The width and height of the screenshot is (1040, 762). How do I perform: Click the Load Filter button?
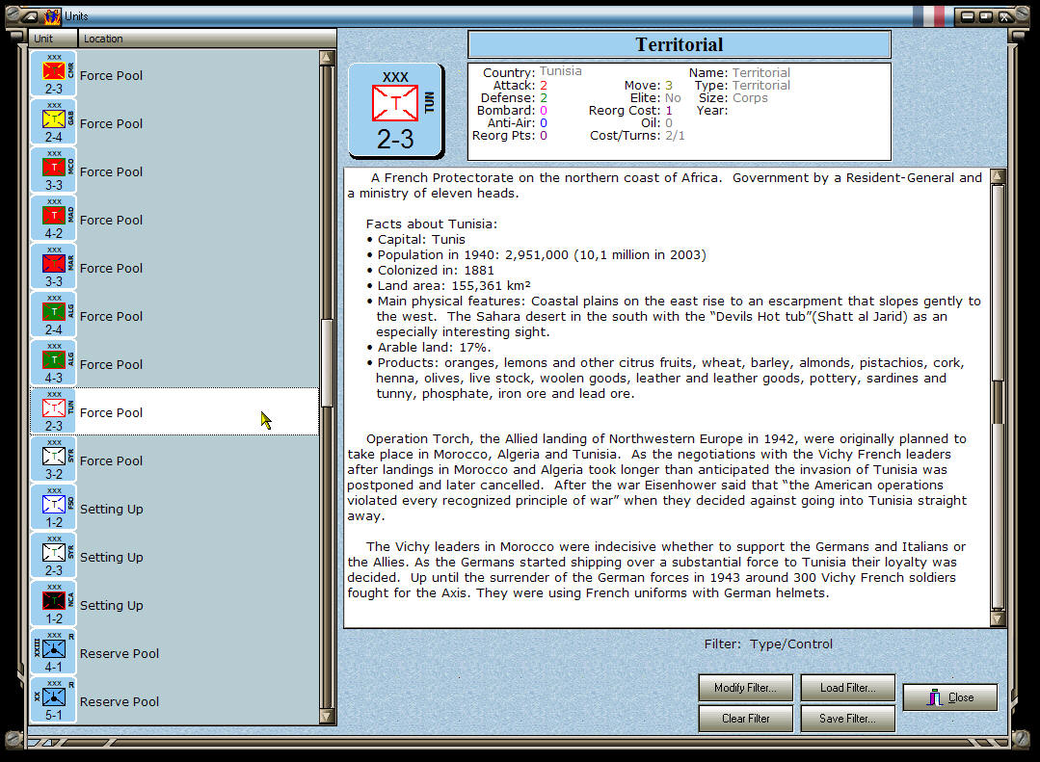click(847, 688)
